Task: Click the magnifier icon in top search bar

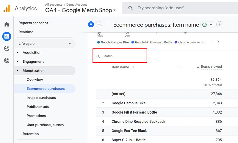Action: click(131, 8)
